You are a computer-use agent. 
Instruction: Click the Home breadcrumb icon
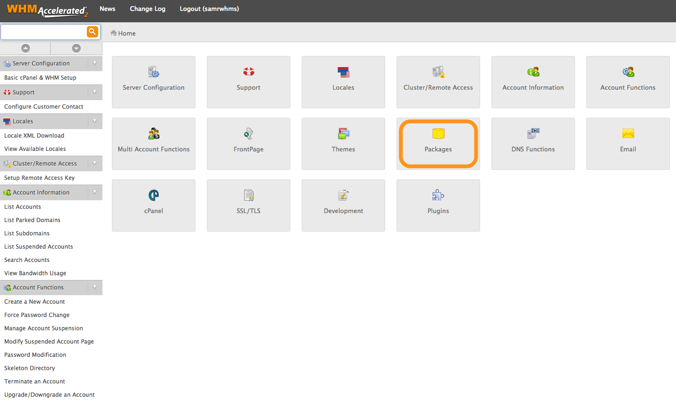[113, 33]
